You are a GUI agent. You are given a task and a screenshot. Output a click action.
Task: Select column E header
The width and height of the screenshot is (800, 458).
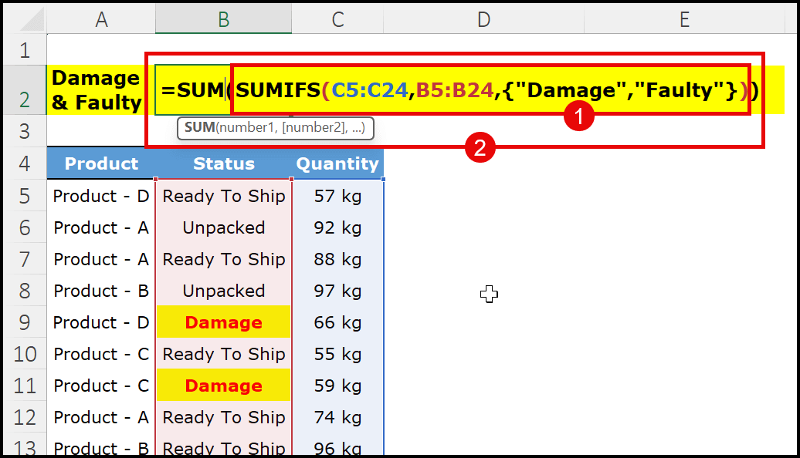click(x=684, y=20)
